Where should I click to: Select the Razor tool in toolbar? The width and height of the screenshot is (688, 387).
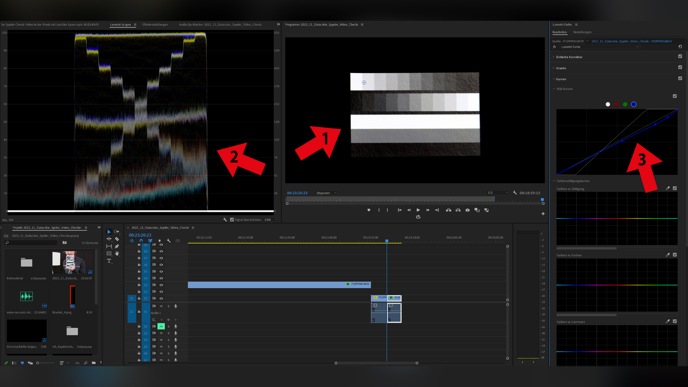click(117, 239)
